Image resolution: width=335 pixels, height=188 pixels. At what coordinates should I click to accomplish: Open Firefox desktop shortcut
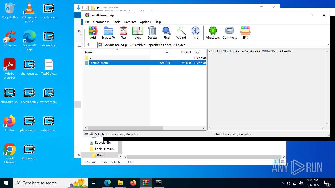pos(10,124)
